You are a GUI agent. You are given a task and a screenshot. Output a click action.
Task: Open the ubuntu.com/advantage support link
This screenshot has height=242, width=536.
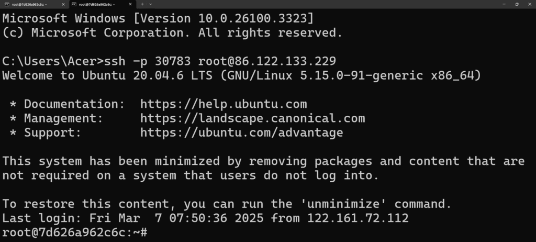pos(241,133)
